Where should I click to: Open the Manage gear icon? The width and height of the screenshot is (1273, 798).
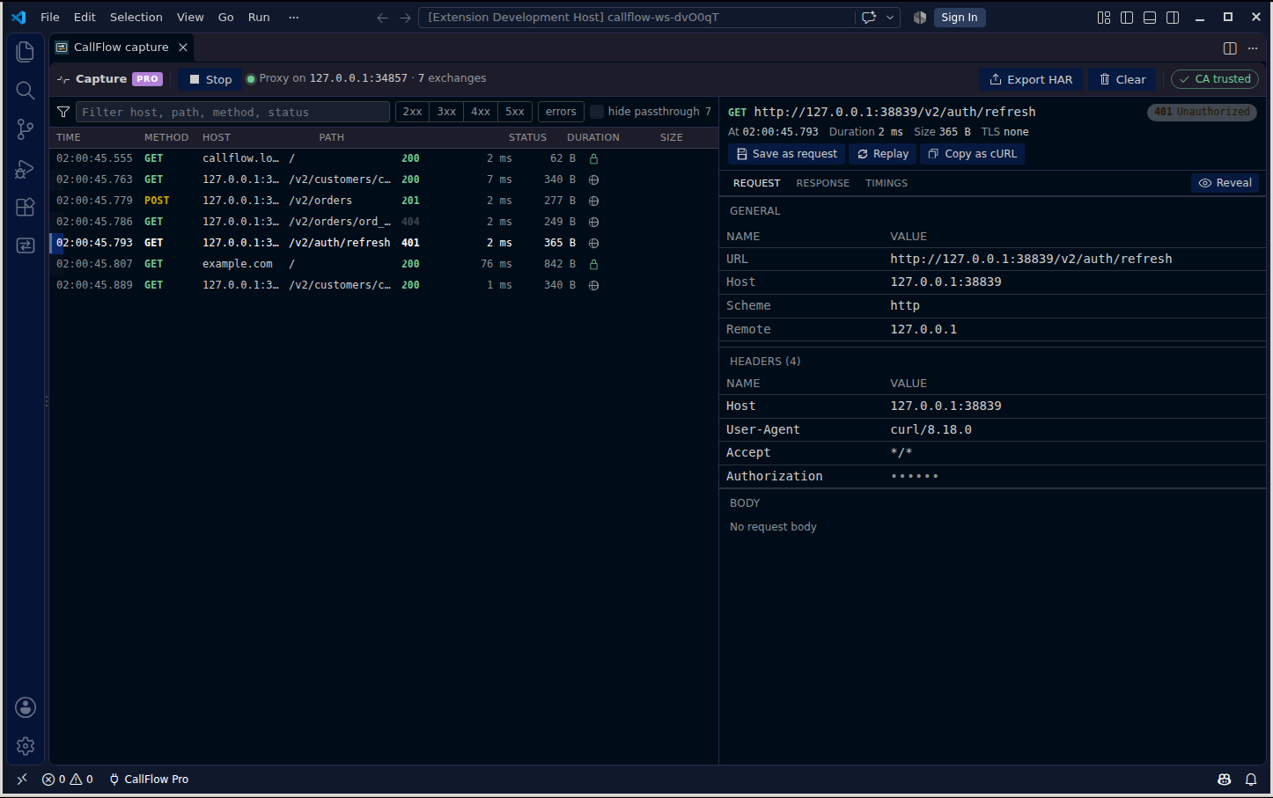pyautogui.click(x=26, y=746)
